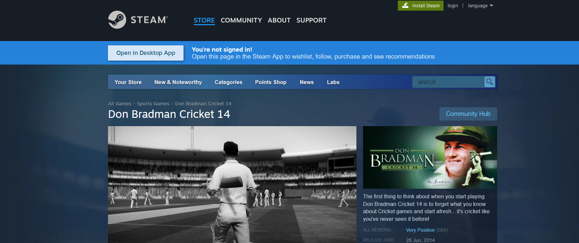Click the RELEASE DATE label
The height and width of the screenshot is (243, 579).
pos(379,240)
